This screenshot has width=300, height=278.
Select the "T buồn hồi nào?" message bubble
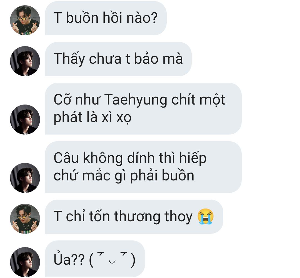106,18
